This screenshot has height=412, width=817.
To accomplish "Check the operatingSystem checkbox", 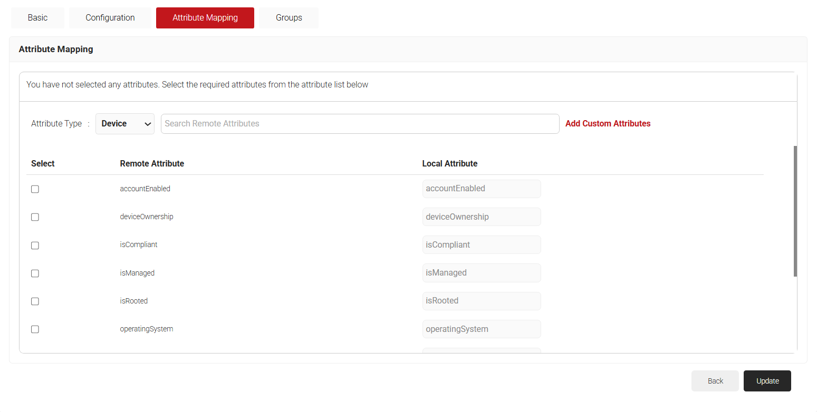I will click(35, 329).
